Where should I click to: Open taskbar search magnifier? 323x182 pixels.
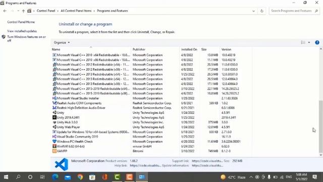pos(18,177)
